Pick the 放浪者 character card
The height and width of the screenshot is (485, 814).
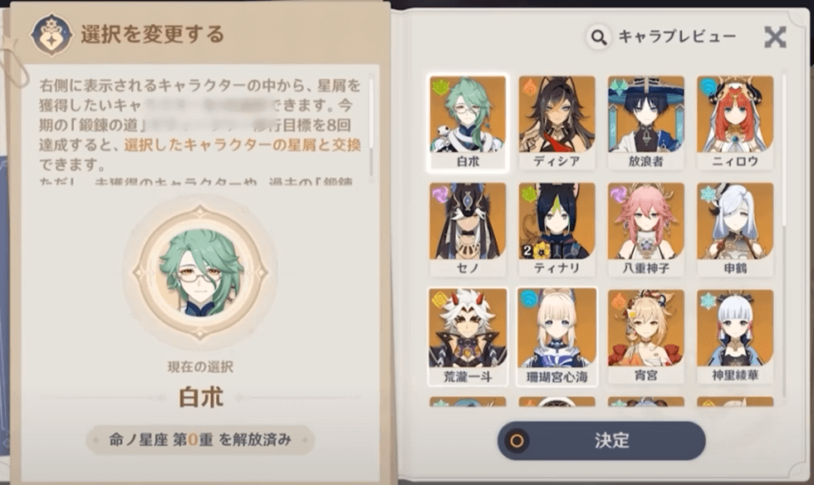pos(646,123)
